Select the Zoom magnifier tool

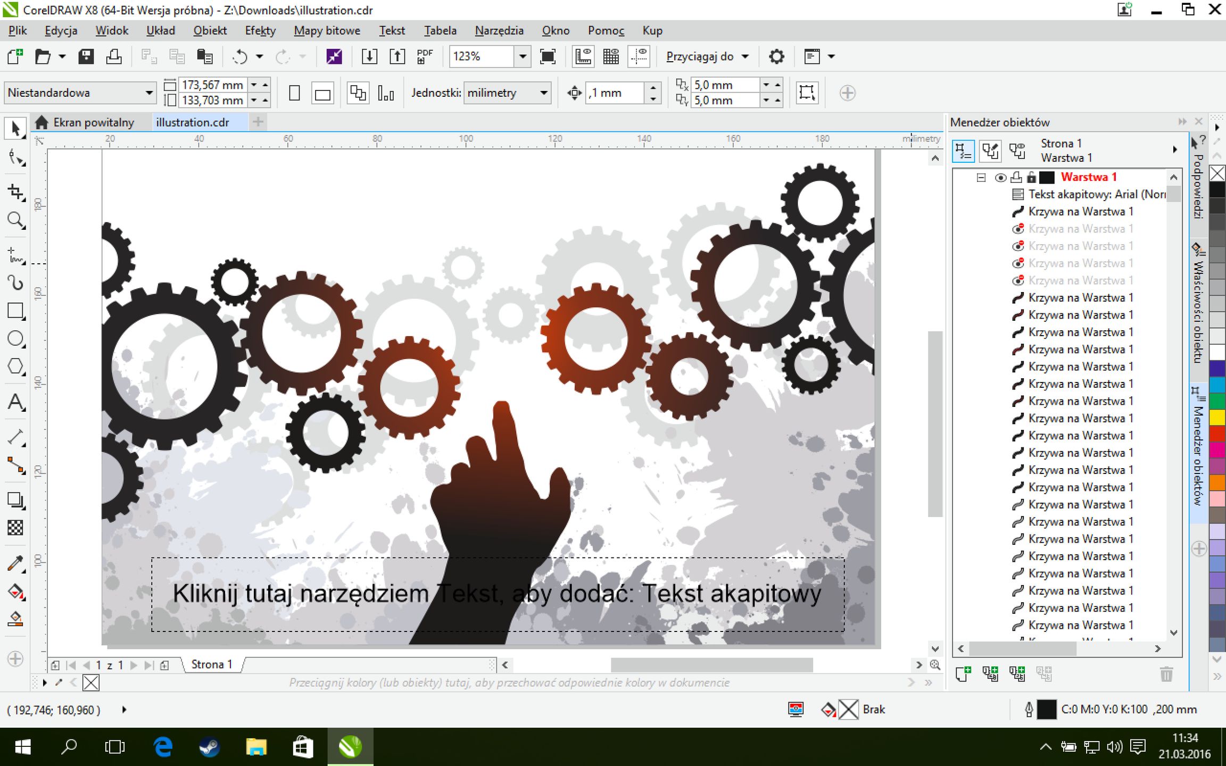[15, 220]
